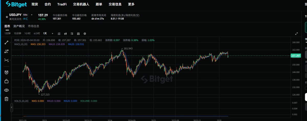Click the MA5: 158.203 value

[x=38, y=44]
